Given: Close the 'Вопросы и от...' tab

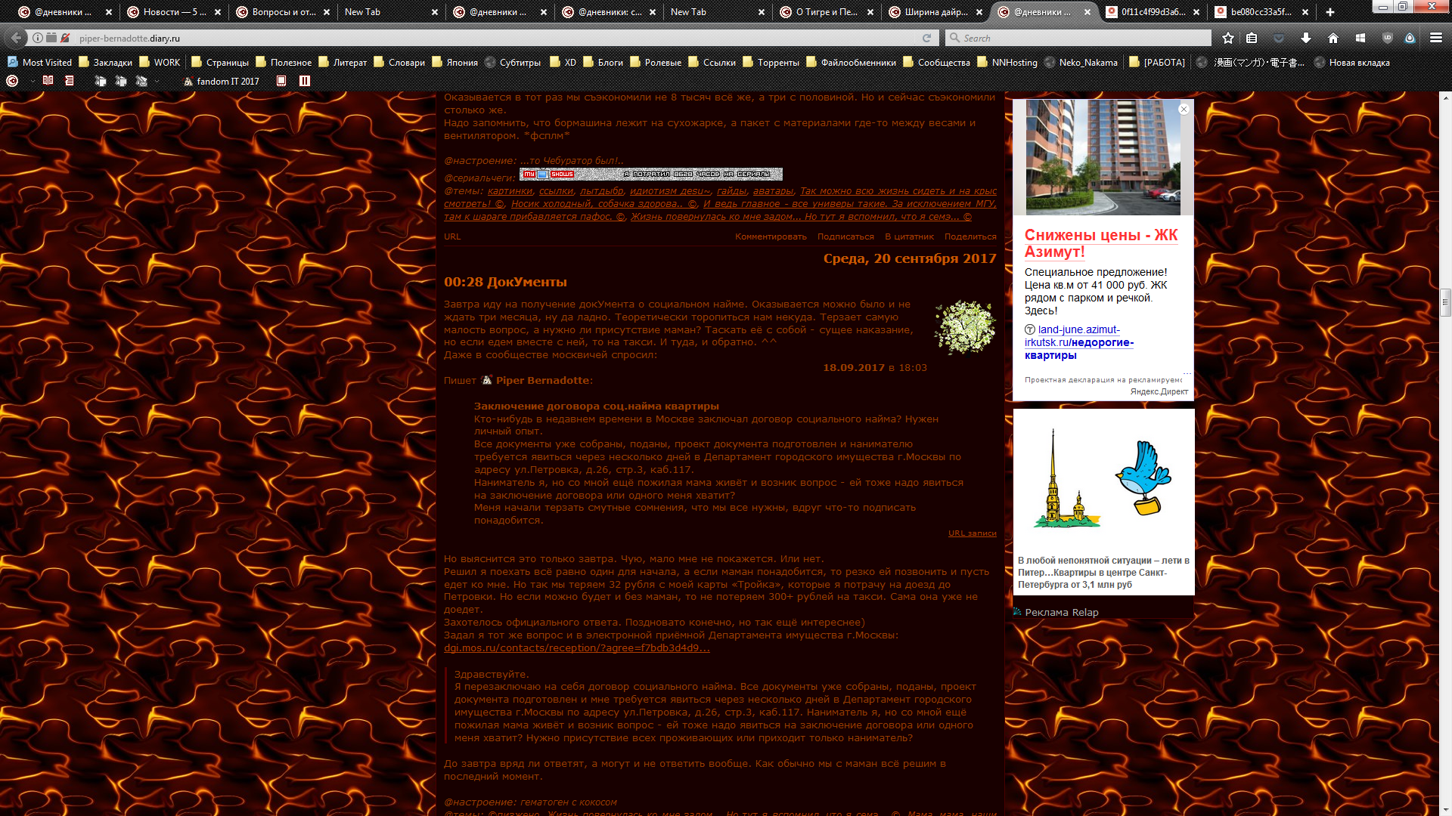Looking at the screenshot, I should [327, 12].
